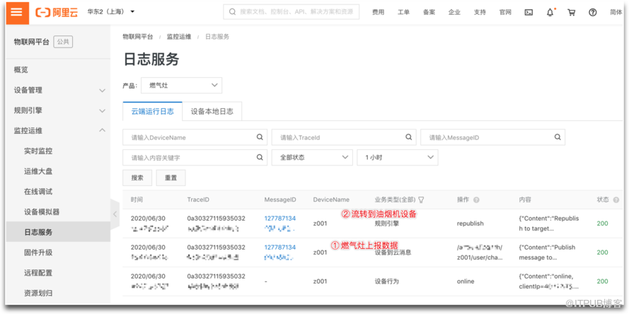629x314 pixels.
Task: Open the shopping cart icon
Action: coord(571,12)
